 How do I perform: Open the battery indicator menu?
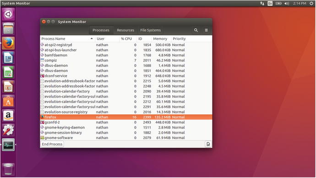278,3
